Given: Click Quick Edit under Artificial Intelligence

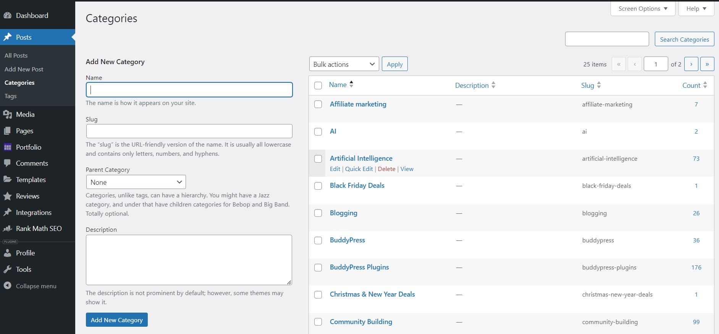Looking at the screenshot, I should coord(359,169).
